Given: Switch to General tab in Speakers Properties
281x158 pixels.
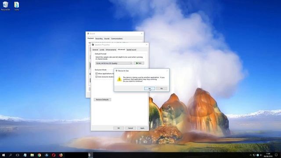Looking at the screenshot, I should coord(95,50).
